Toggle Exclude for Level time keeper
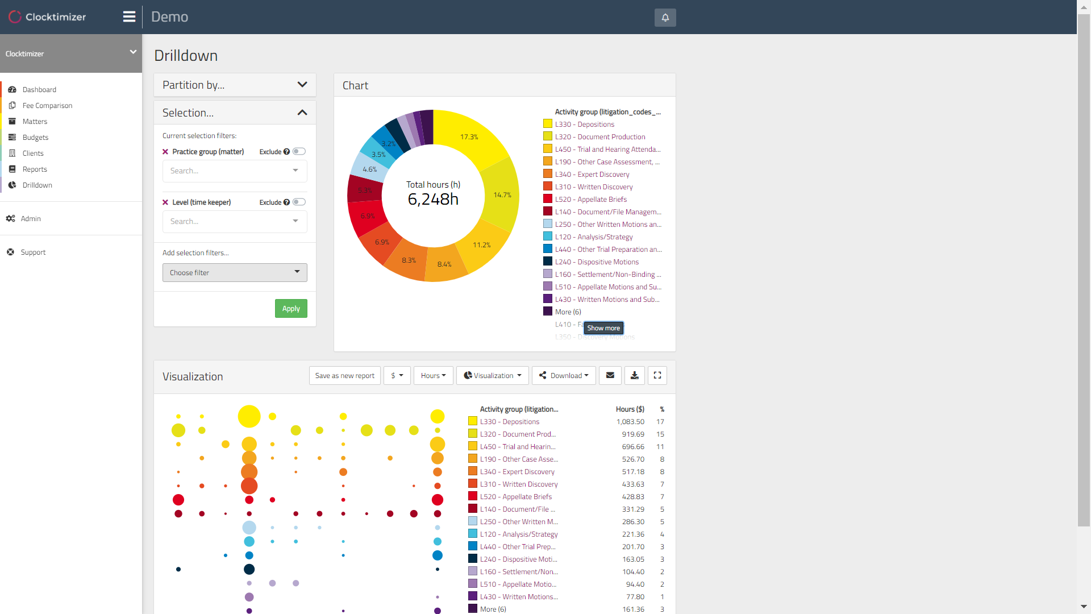The width and height of the screenshot is (1091, 614). click(x=299, y=202)
